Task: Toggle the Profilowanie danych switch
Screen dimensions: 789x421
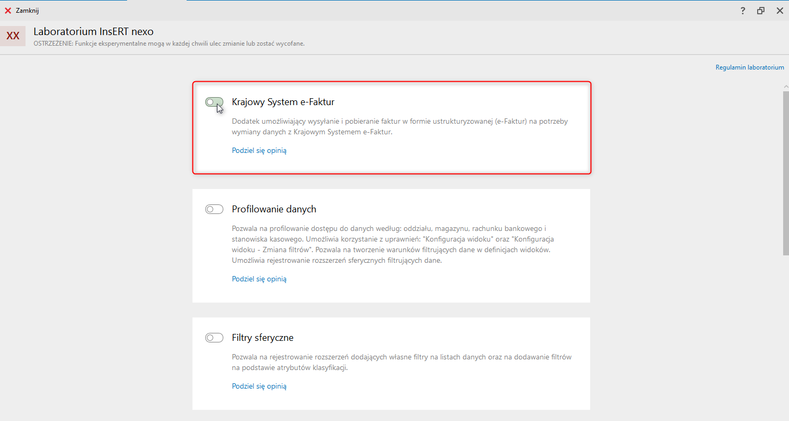Action: [214, 209]
